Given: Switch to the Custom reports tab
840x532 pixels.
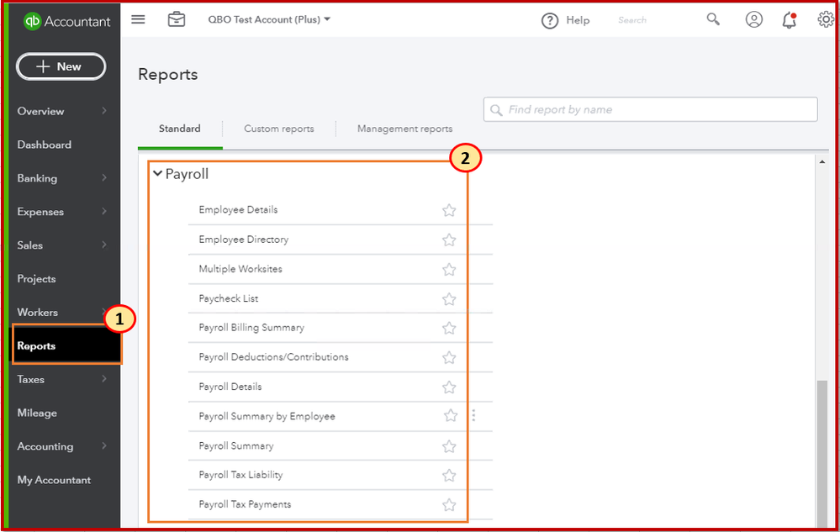Looking at the screenshot, I should coord(279,129).
